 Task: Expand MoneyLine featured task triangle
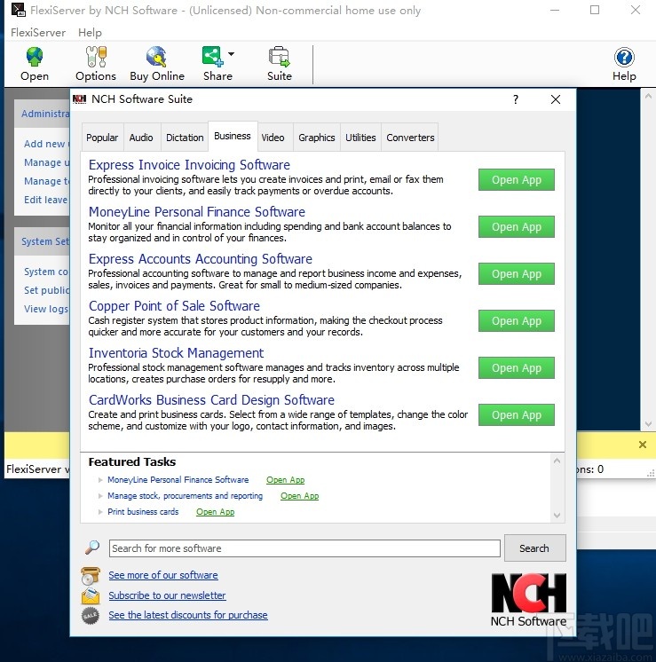click(x=100, y=480)
